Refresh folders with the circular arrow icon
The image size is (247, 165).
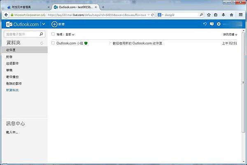tap(42, 43)
